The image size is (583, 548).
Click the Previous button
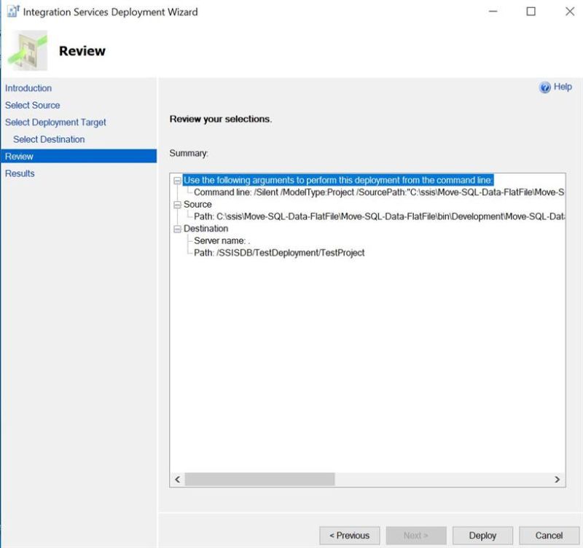coord(351,535)
